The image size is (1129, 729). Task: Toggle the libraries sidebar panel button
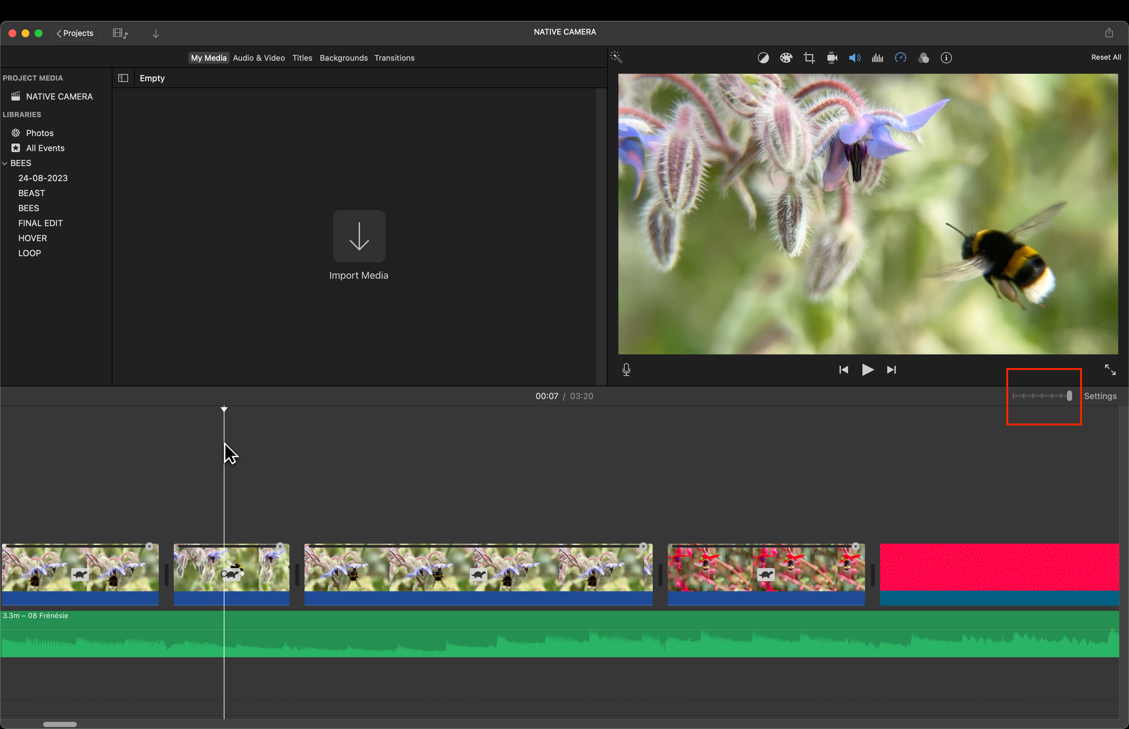coord(123,78)
